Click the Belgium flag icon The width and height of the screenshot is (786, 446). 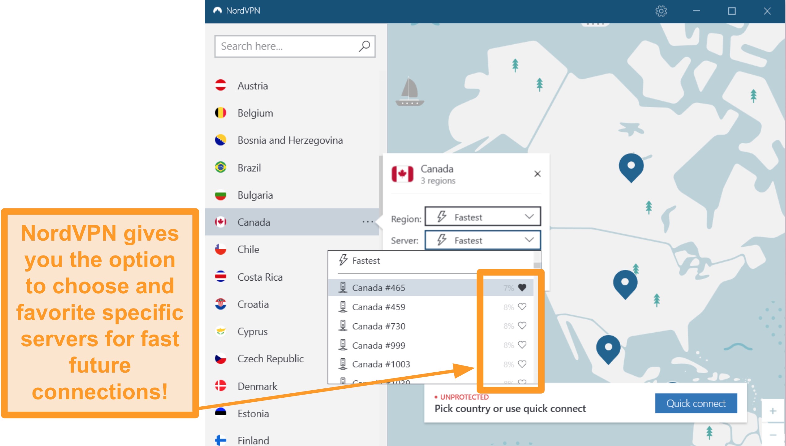pyautogui.click(x=221, y=113)
